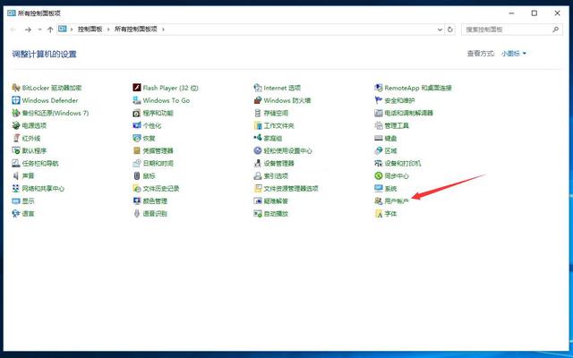Maximize the control panel window
The width and height of the screenshot is (573, 358).
click(x=535, y=13)
